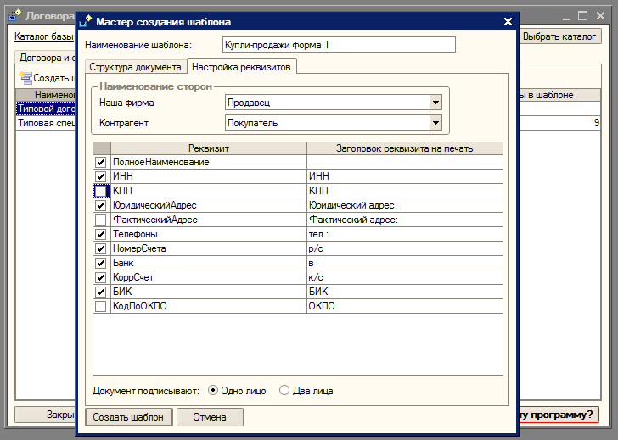Screen dimensions: 618x440
Task: Uncheck the БИК requisite checkbox
Action: click(x=101, y=292)
